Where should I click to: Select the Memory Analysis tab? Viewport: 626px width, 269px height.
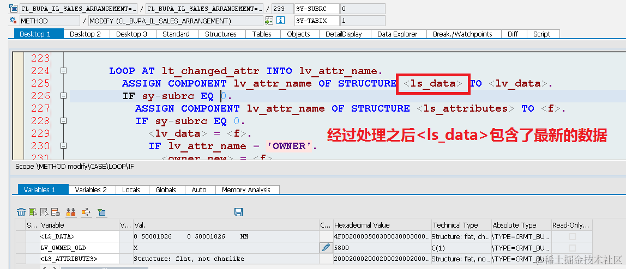tap(246, 189)
